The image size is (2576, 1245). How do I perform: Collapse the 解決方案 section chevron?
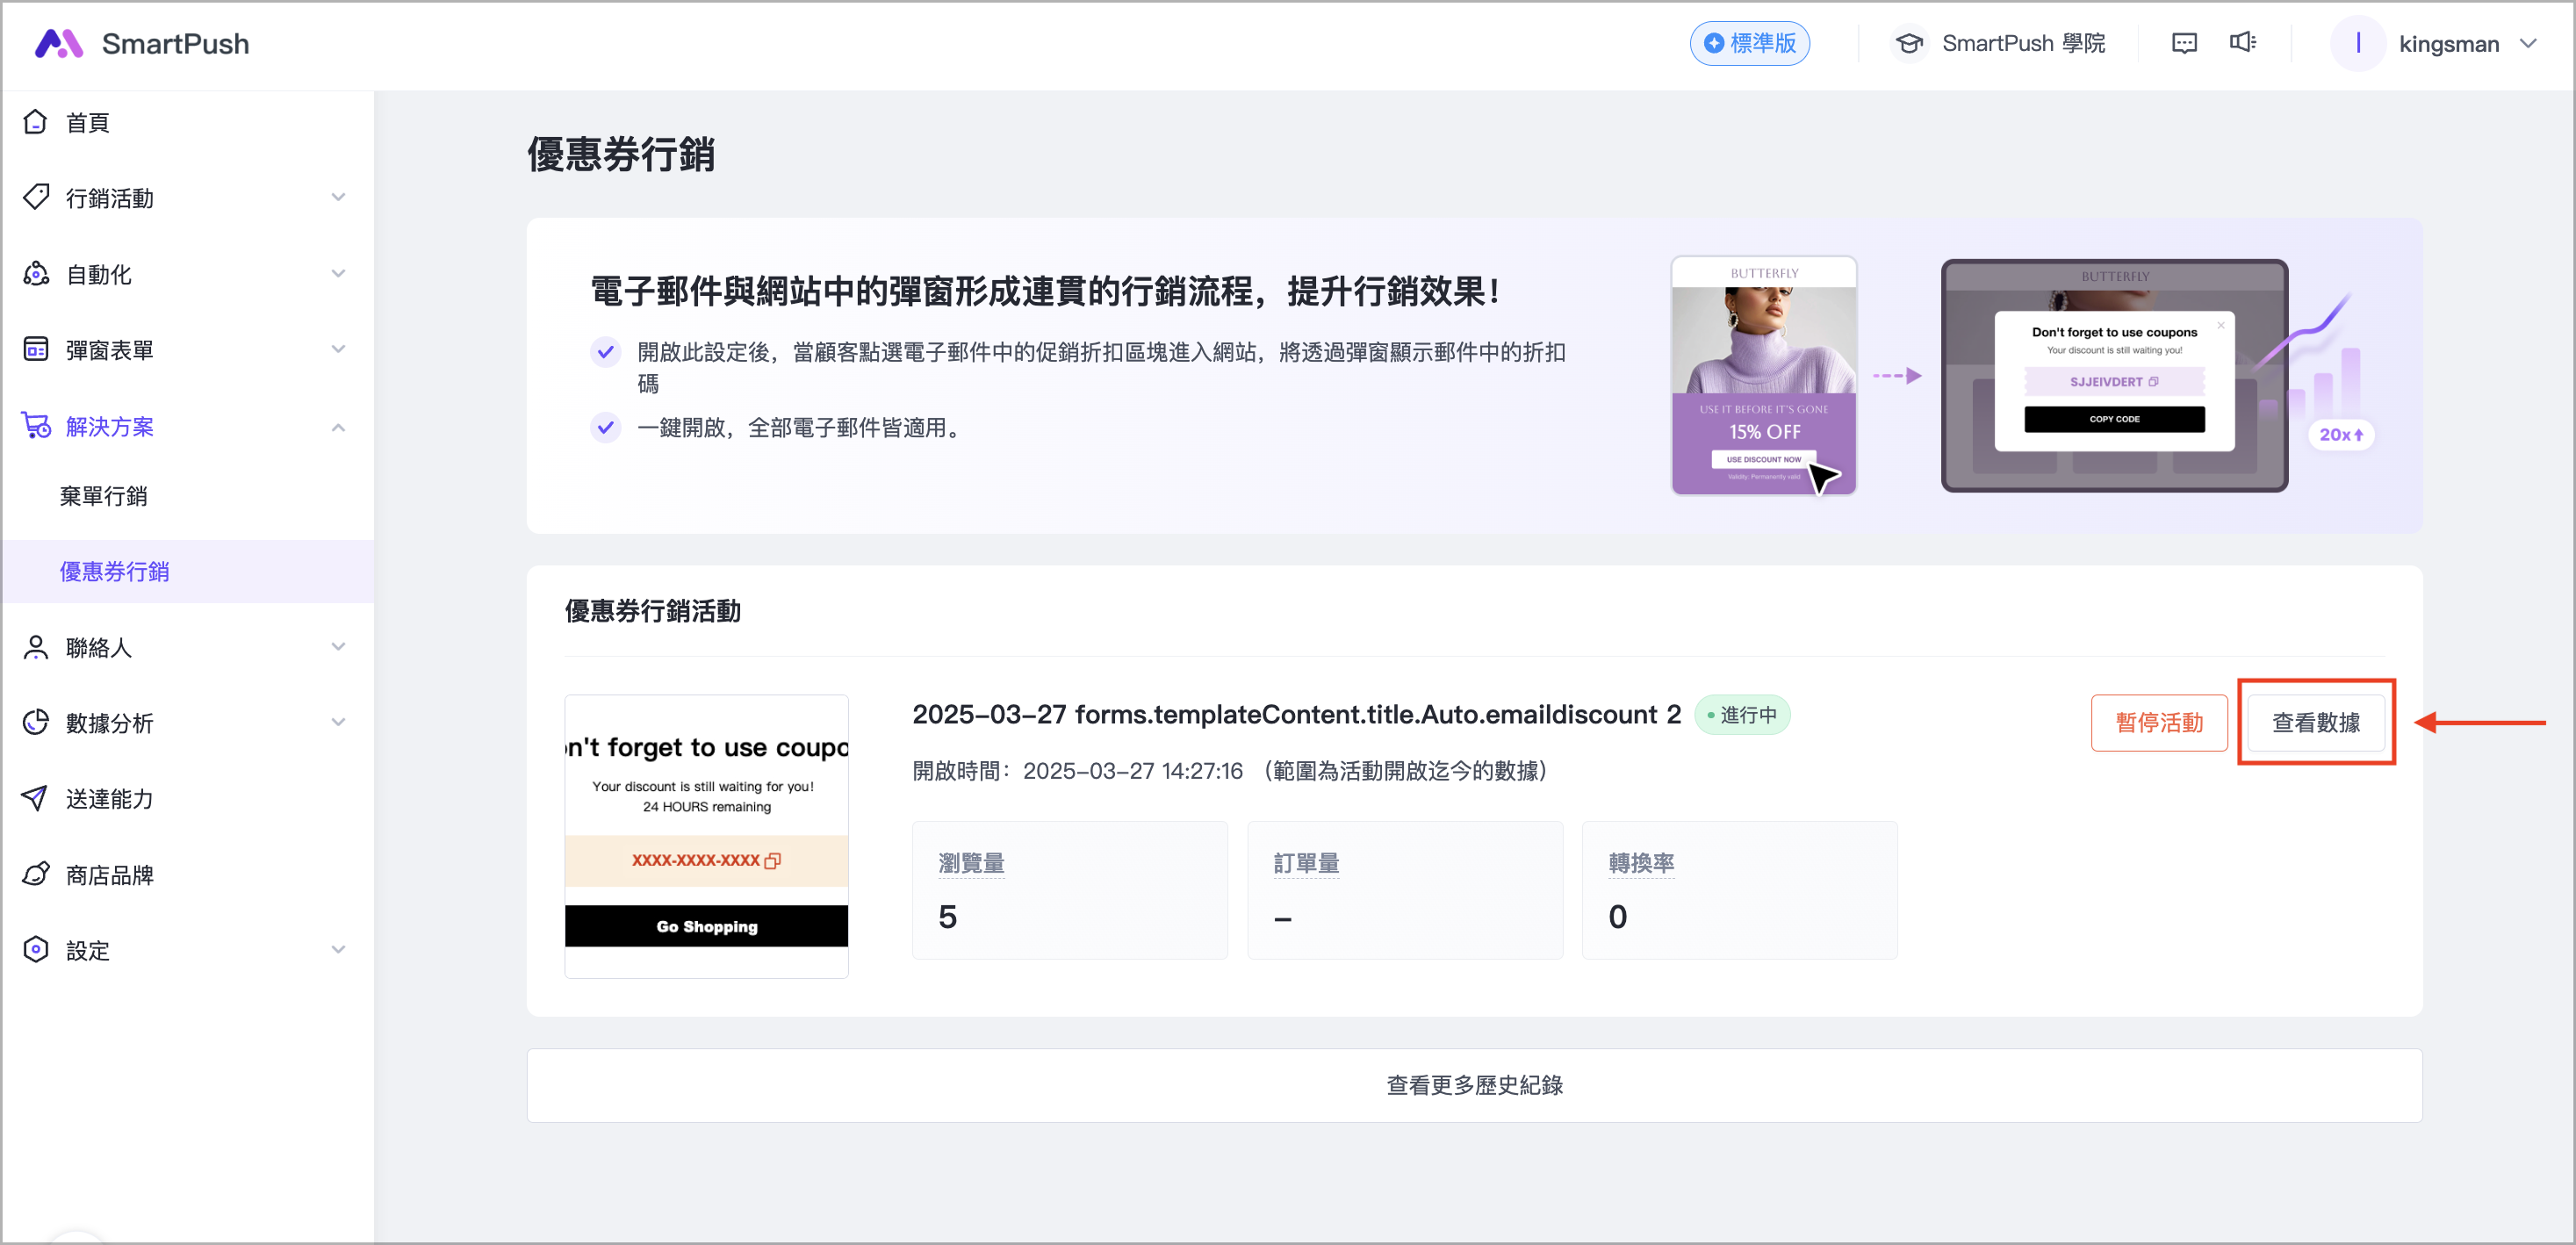tap(338, 426)
